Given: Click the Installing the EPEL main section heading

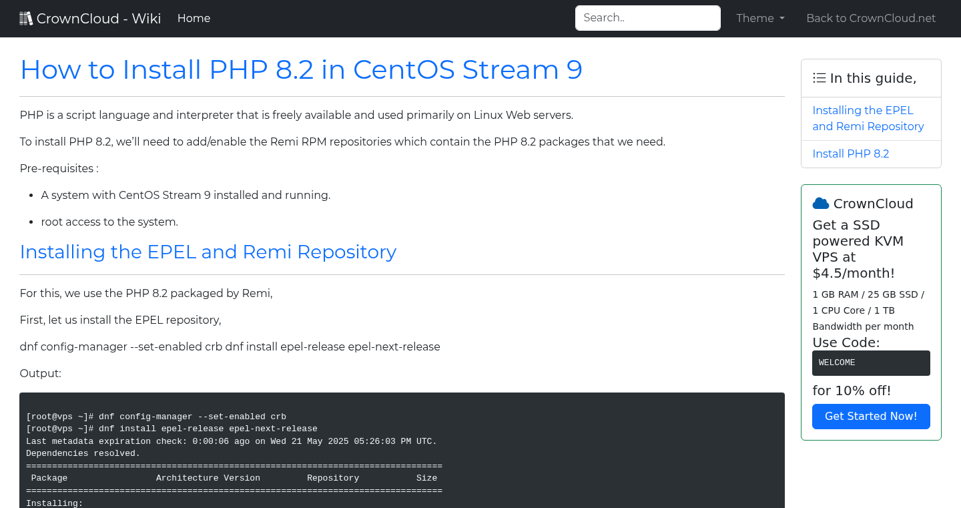Looking at the screenshot, I should pyautogui.click(x=208, y=252).
